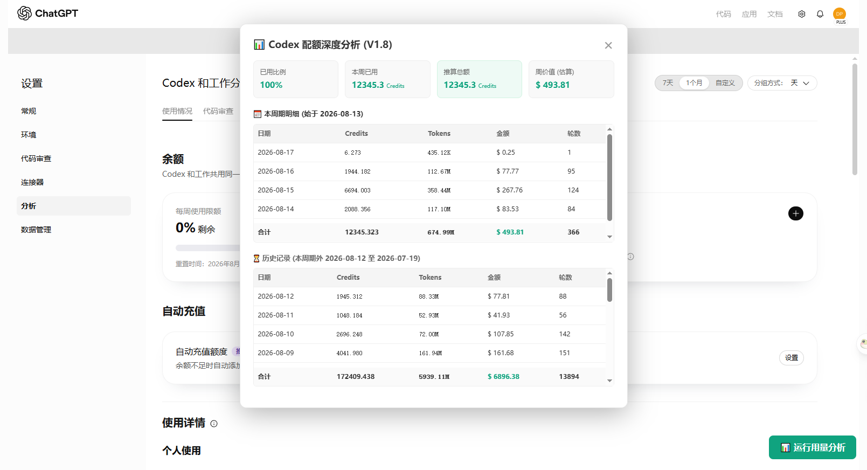This screenshot has height=470, width=867.
Task: Click the 2026-08-11 row date
Action: click(x=276, y=315)
